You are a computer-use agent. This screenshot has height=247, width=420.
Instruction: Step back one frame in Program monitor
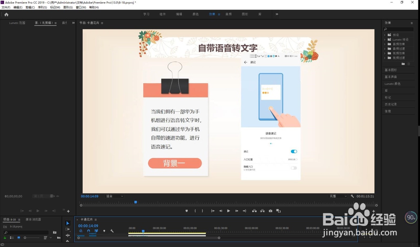click(x=221, y=211)
